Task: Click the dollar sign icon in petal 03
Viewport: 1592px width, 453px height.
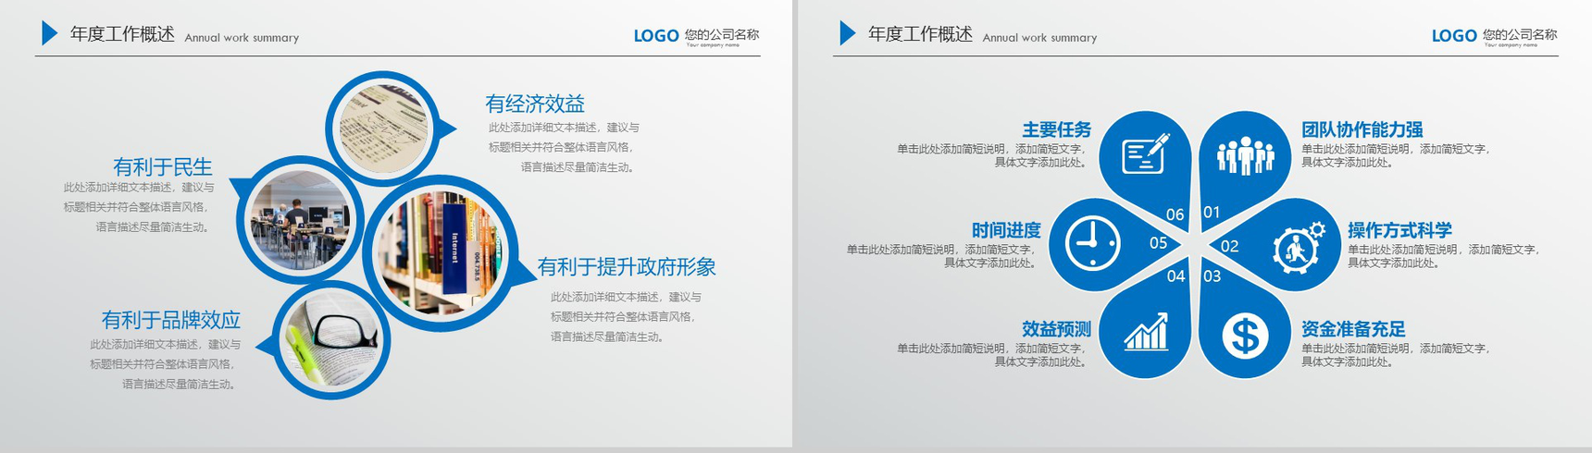Action: [1245, 335]
